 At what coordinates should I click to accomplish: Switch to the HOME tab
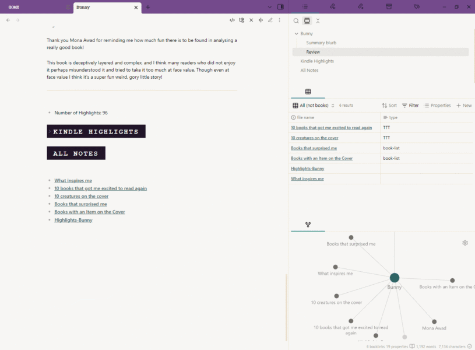point(14,7)
